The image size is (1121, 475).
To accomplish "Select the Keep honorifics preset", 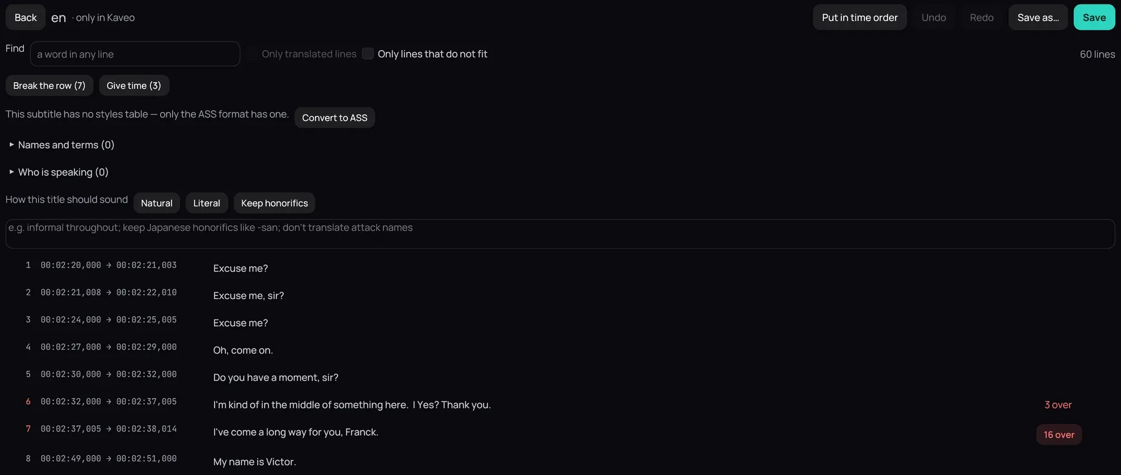I will pyautogui.click(x=275, y=203).
